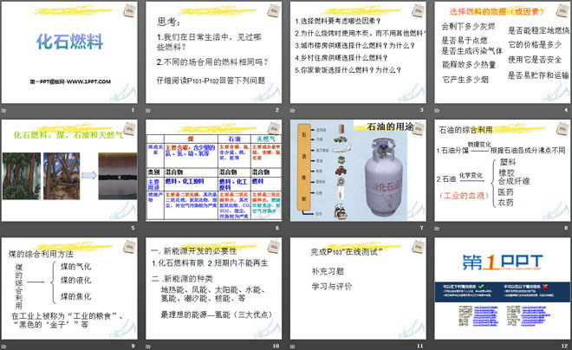Select slide 6 with the 煤 石油 天然气 table
572x350 pixels.
pyautogui.click(x=214, y=171)
